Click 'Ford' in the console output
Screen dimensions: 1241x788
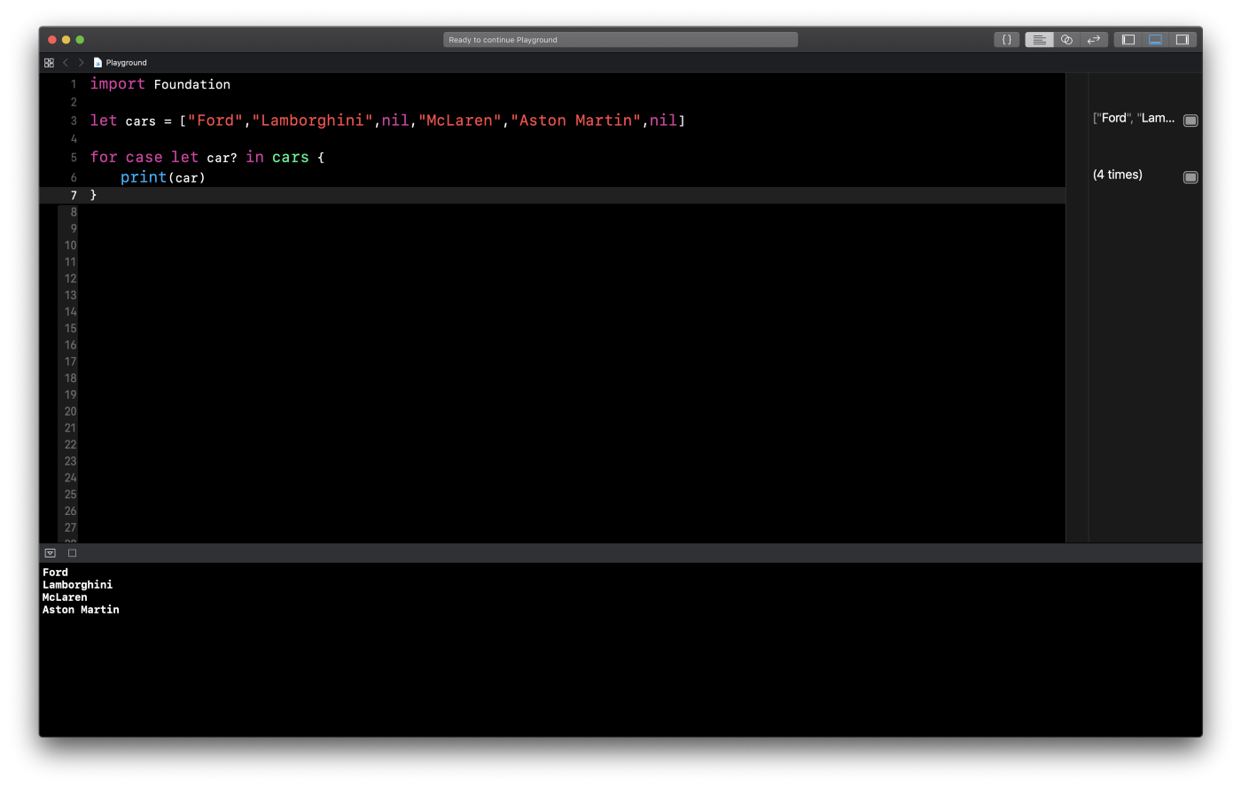point(55,573)
